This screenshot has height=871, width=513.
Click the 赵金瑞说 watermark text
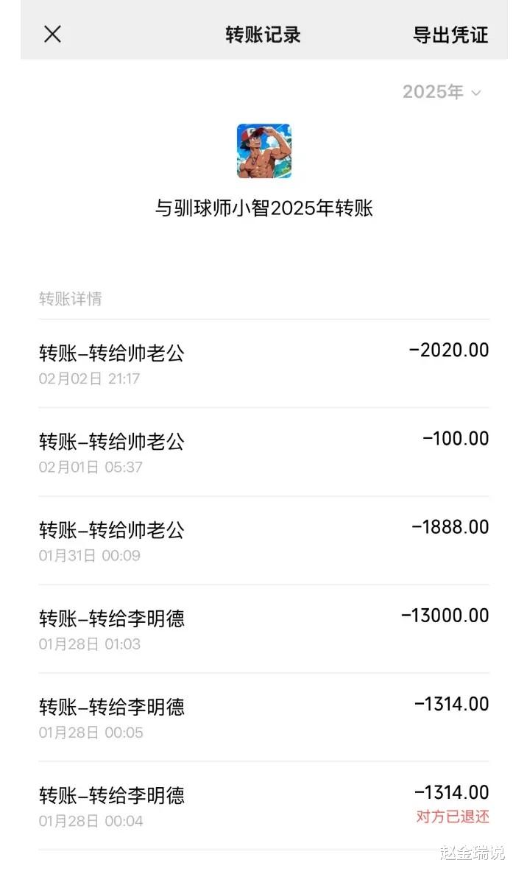472,854
